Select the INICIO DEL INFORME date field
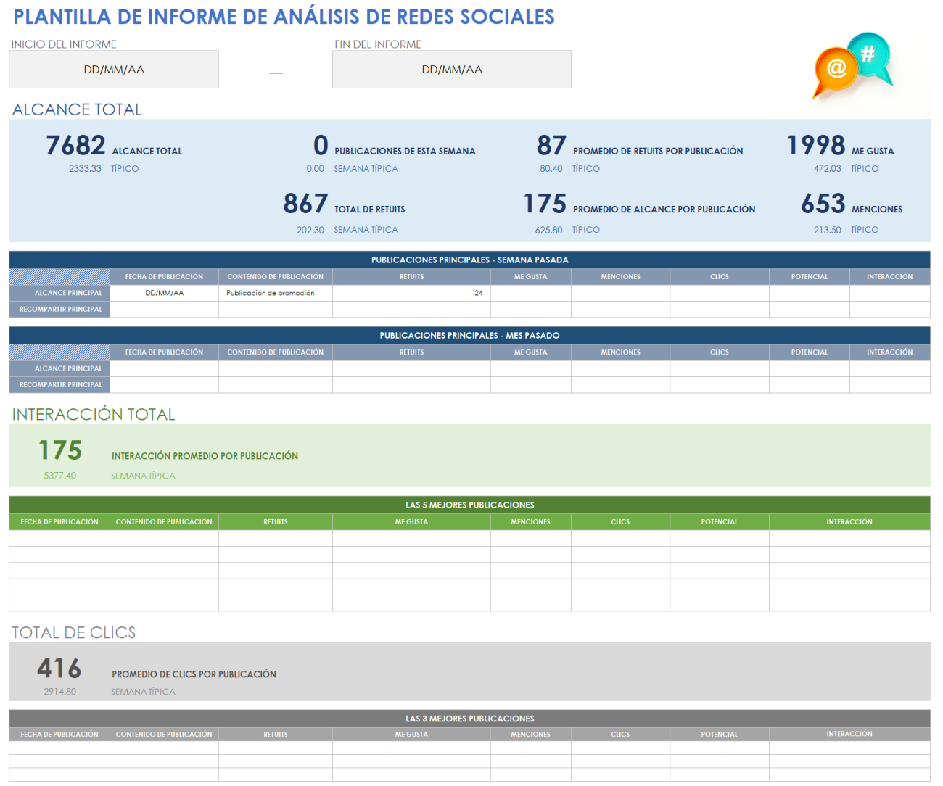This screenshot has height=786, width=943. 113,69
